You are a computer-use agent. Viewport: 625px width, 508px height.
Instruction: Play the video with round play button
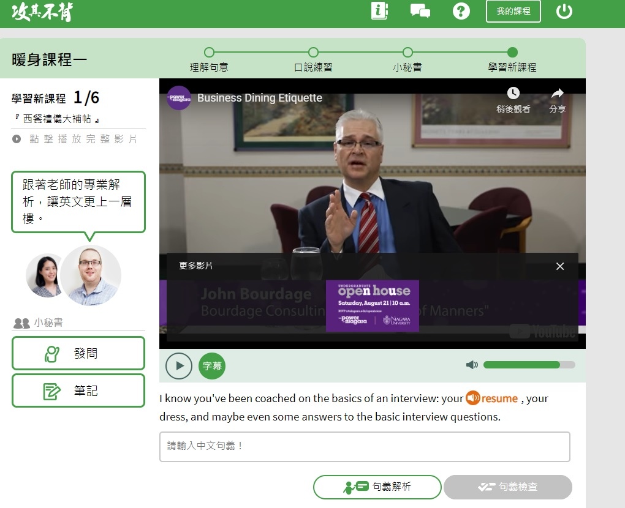(x=179, y=366)
